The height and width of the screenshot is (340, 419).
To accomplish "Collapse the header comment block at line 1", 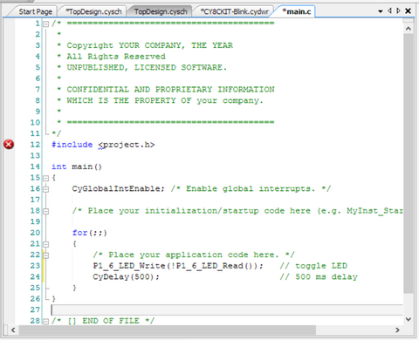I will tap(45, 24).
